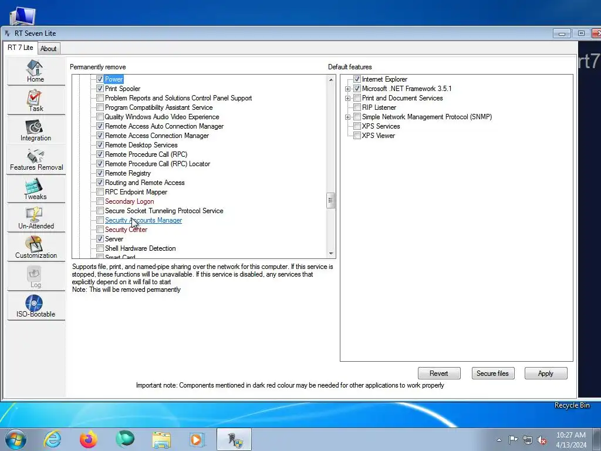Select RT Seven Lite taskbar button
This screenshot has width=601, height=451.
coord(234,439)
